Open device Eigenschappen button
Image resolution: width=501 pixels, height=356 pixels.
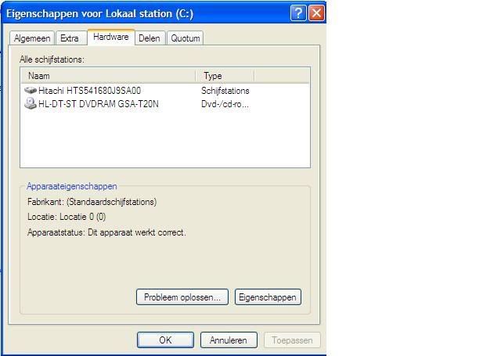pyautogui.click(x=268, y=297)
